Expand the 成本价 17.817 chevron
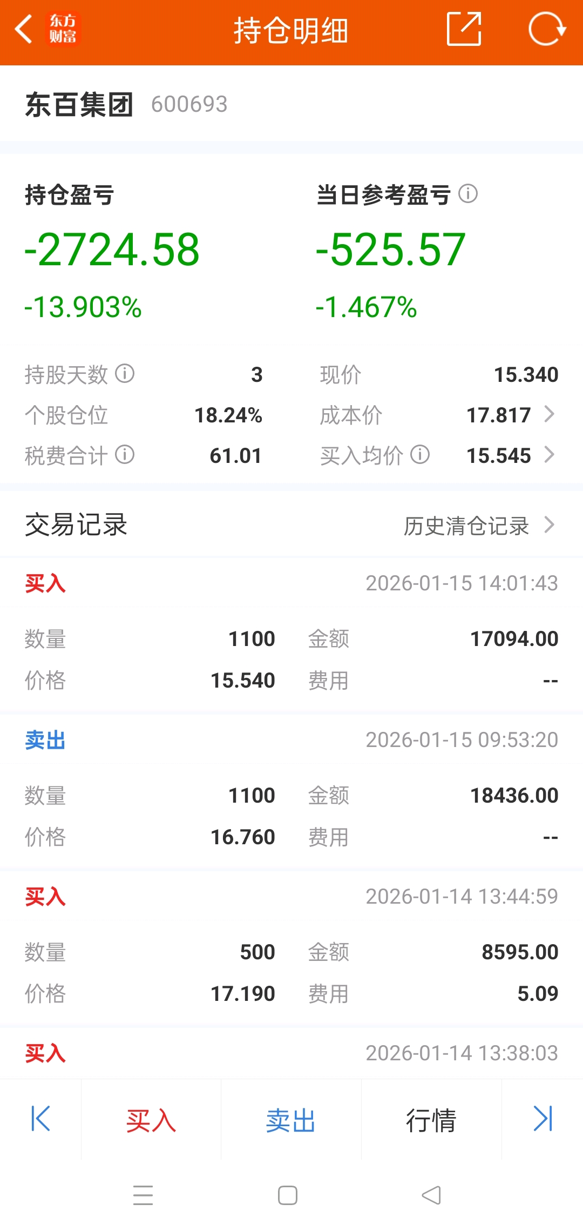 pos(550,414)
